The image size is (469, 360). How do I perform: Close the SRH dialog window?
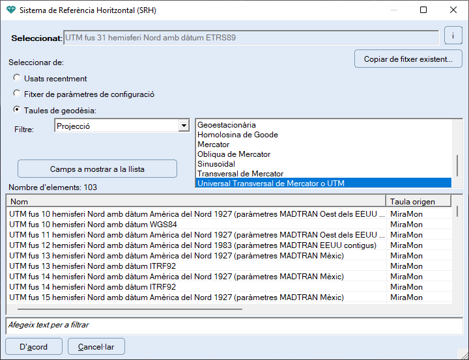[x=453, y=10]
